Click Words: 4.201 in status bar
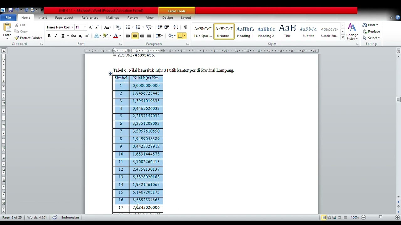401x225 pixels. pos(37,217)
